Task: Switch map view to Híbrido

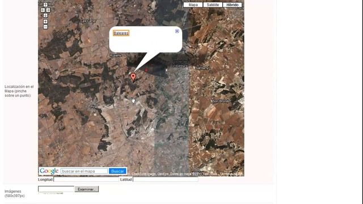Action: pos(233,5)
